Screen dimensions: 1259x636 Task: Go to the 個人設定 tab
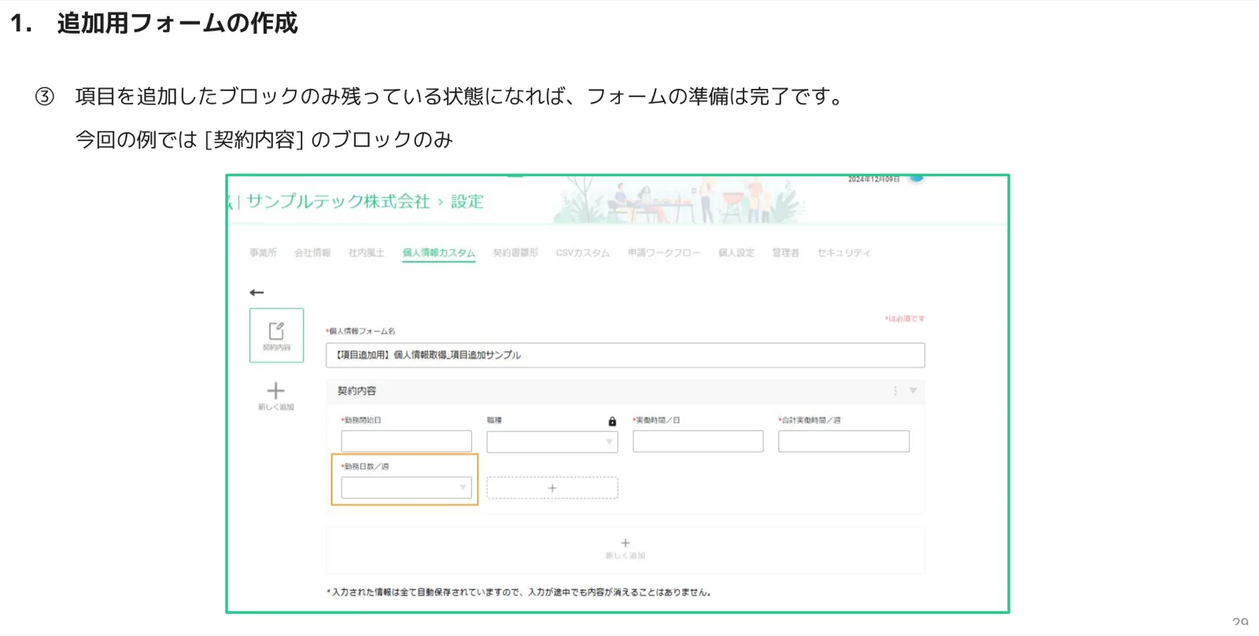click(x=737, y=253)
